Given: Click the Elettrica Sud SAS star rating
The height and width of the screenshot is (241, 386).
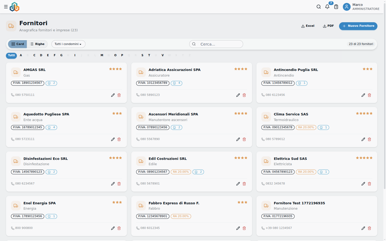Looking at the screenshot, I should (x=364, y=158).
